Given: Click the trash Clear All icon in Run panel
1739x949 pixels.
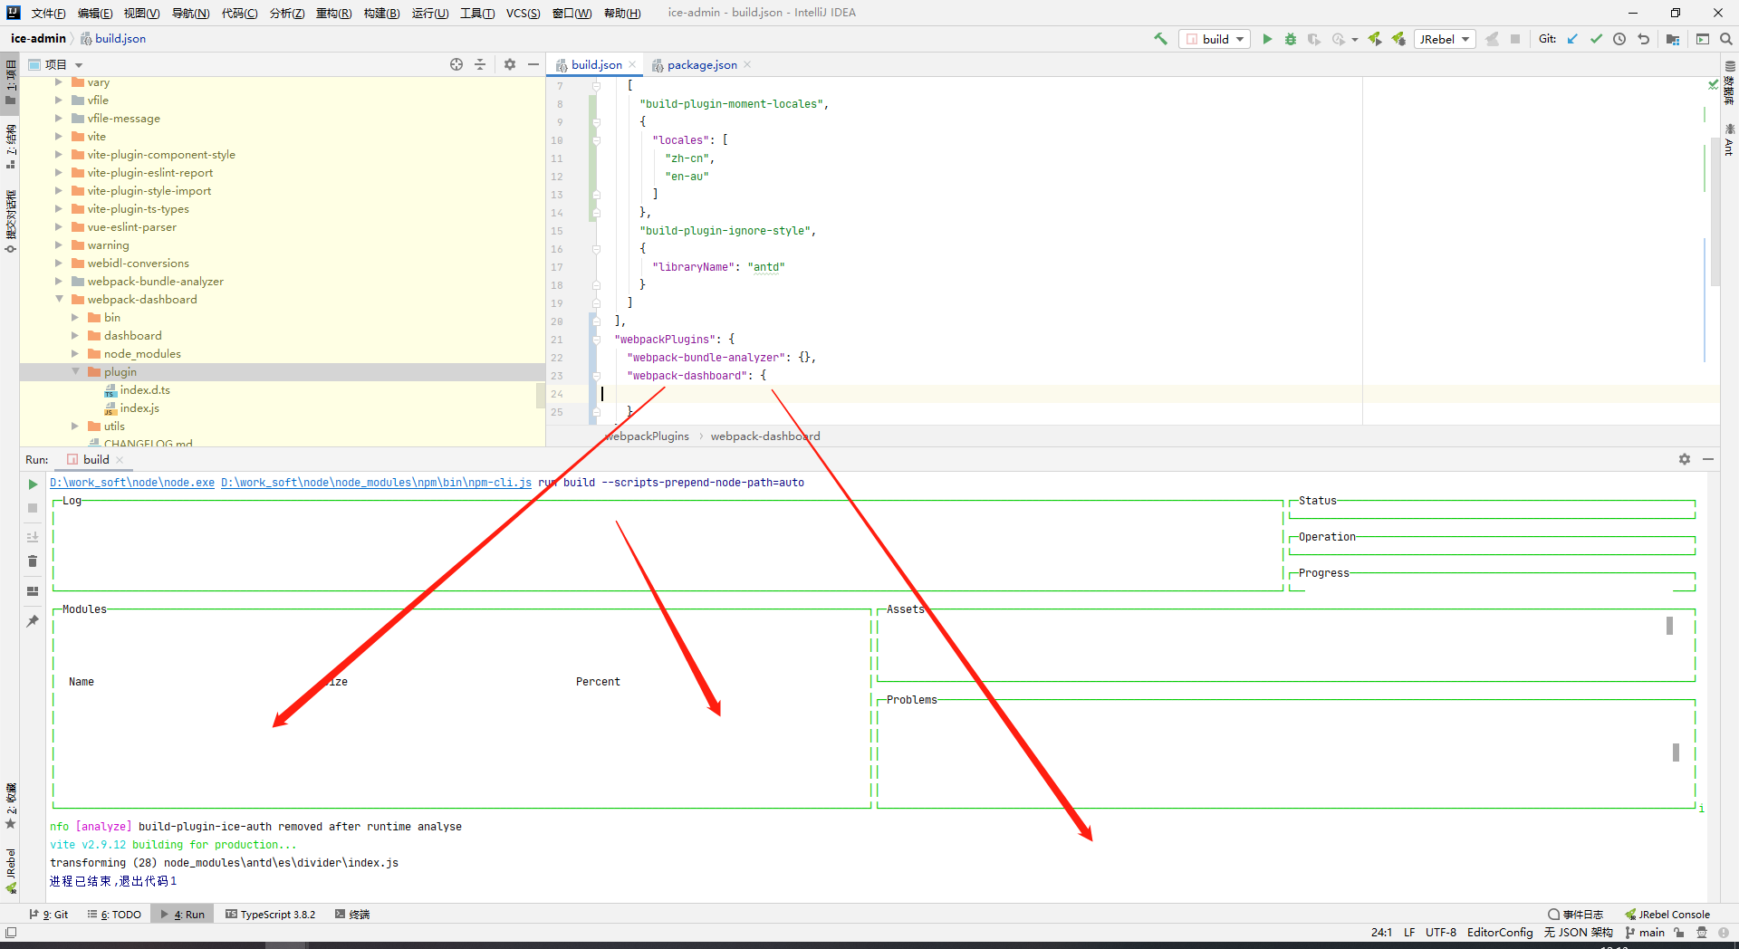Looking at the screenshot, I should [x=33, y=561].
